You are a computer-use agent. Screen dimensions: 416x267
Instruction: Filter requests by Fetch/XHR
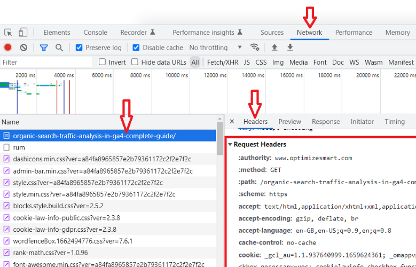tap(223, 62)
